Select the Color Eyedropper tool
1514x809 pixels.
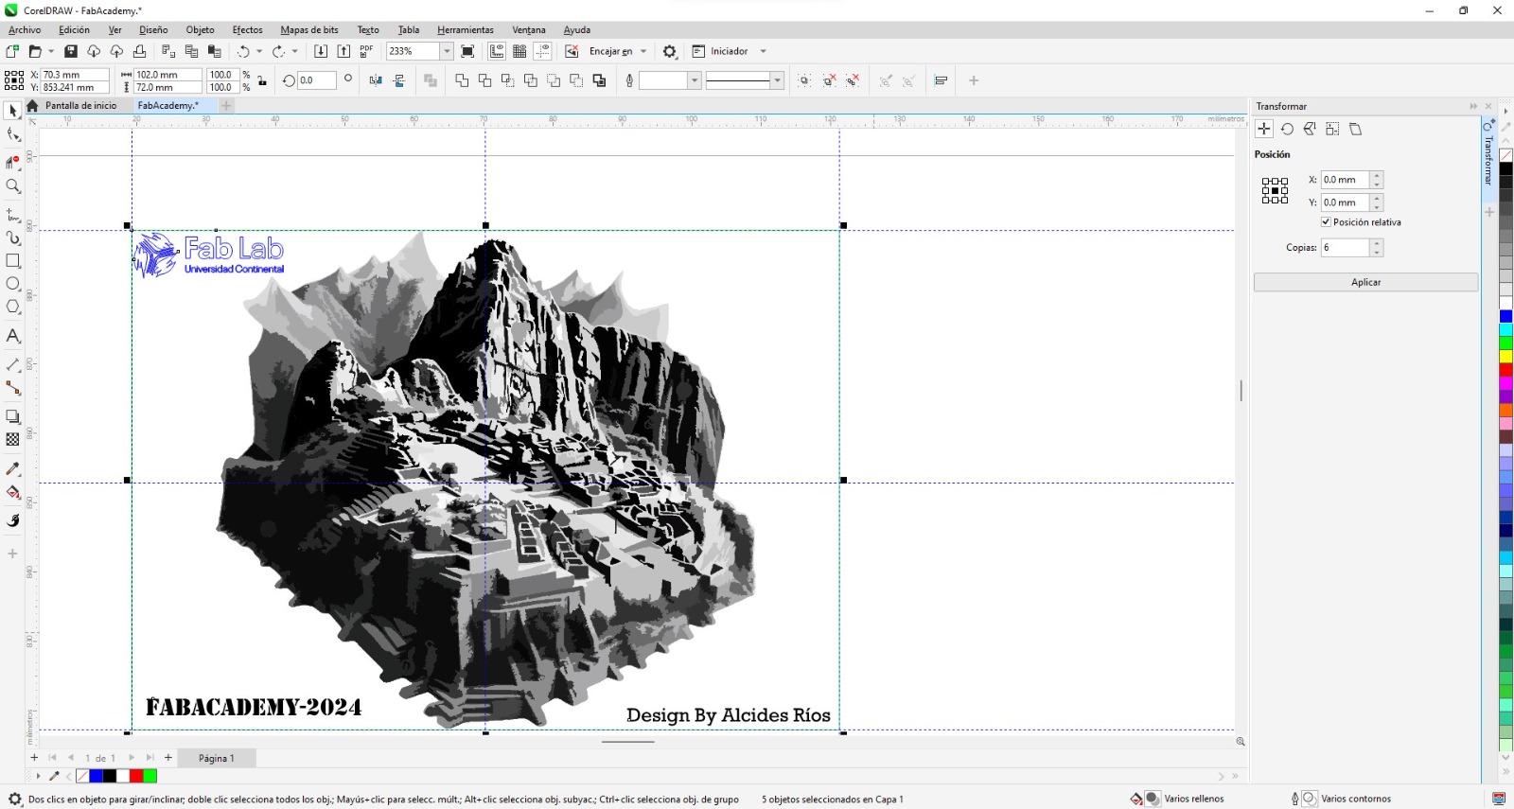[13, 468]
